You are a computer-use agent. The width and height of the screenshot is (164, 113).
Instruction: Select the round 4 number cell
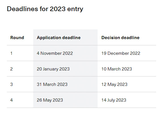[12, 100]
